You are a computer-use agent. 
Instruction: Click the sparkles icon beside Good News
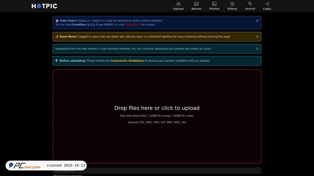point(57,36)
